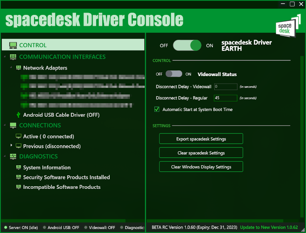Image resolution: width=306 pixels, height=233 pixels.
Task: Select the CONTROL tree item
Action: coord(73,45)
